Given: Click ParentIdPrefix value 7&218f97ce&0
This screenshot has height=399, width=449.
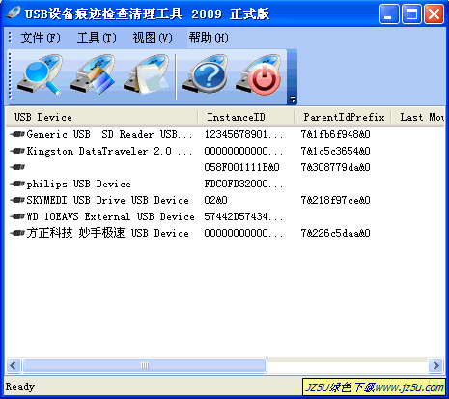Looking at the screenshot, I should tap(335, 200).
